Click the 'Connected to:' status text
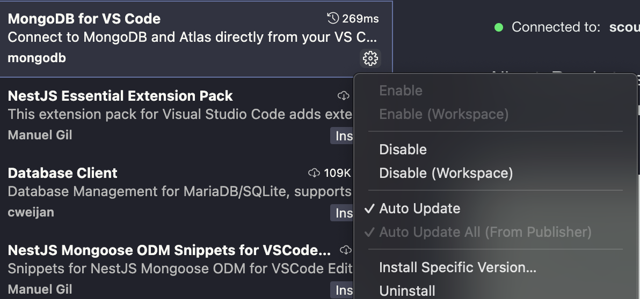 pyautogui.click(x=556, y=27)
